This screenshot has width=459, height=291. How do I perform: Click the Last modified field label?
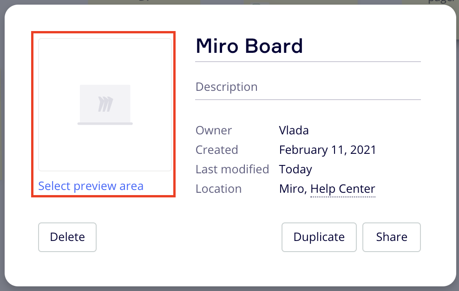click(232, 169)
